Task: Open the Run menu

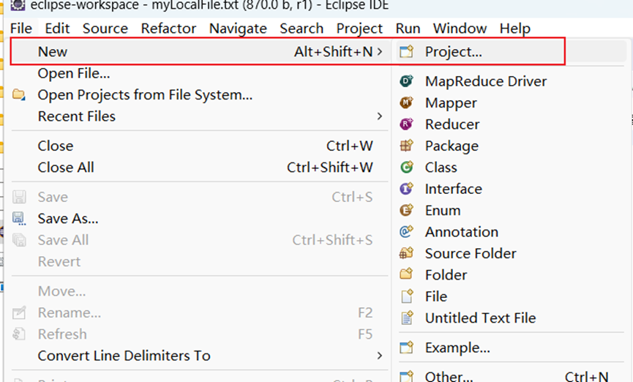Action: point(408,29)
